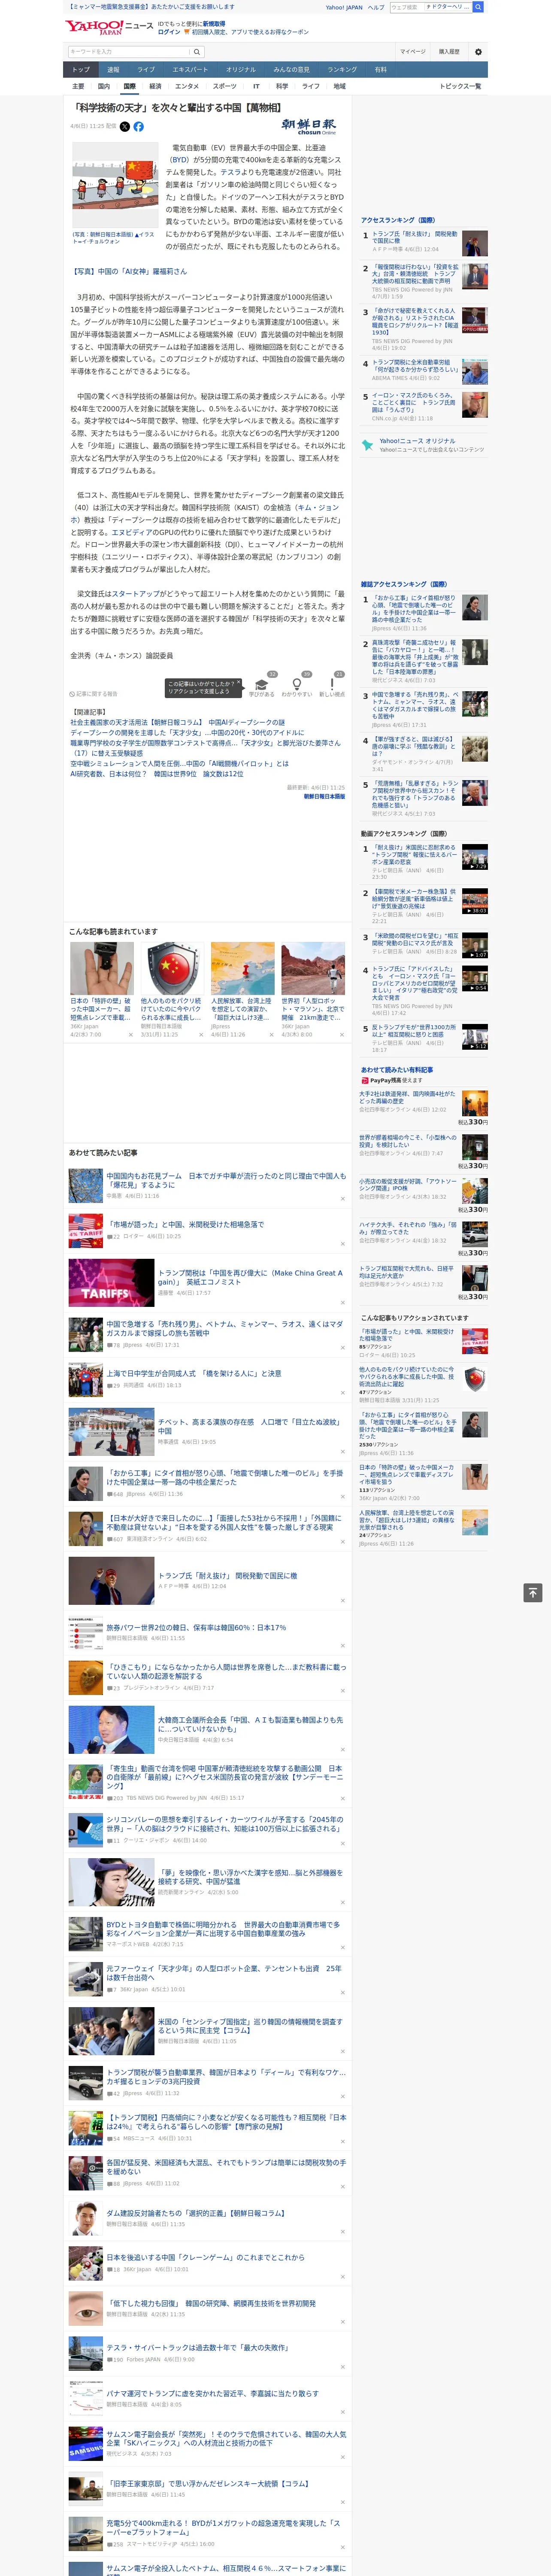Open the ランキング navigation tab
551x2576 pixels.
(x=342, y=69)
